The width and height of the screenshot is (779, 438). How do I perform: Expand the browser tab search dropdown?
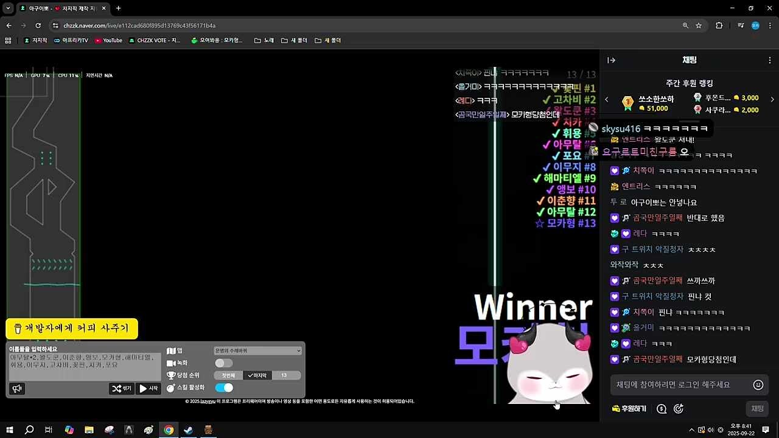(8, 9)
